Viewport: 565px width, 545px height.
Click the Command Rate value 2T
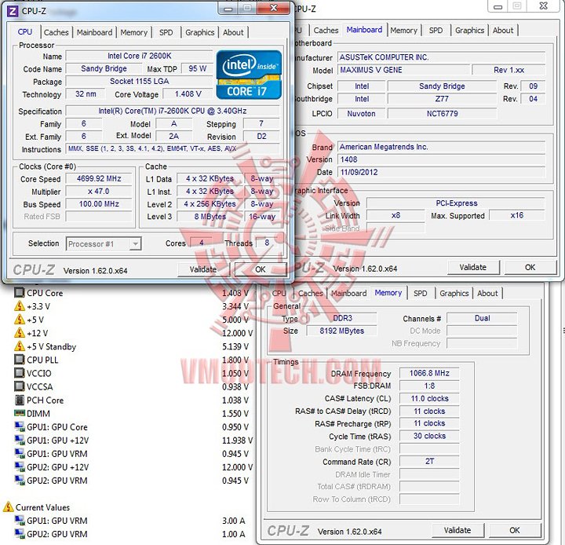click(429, 461)
